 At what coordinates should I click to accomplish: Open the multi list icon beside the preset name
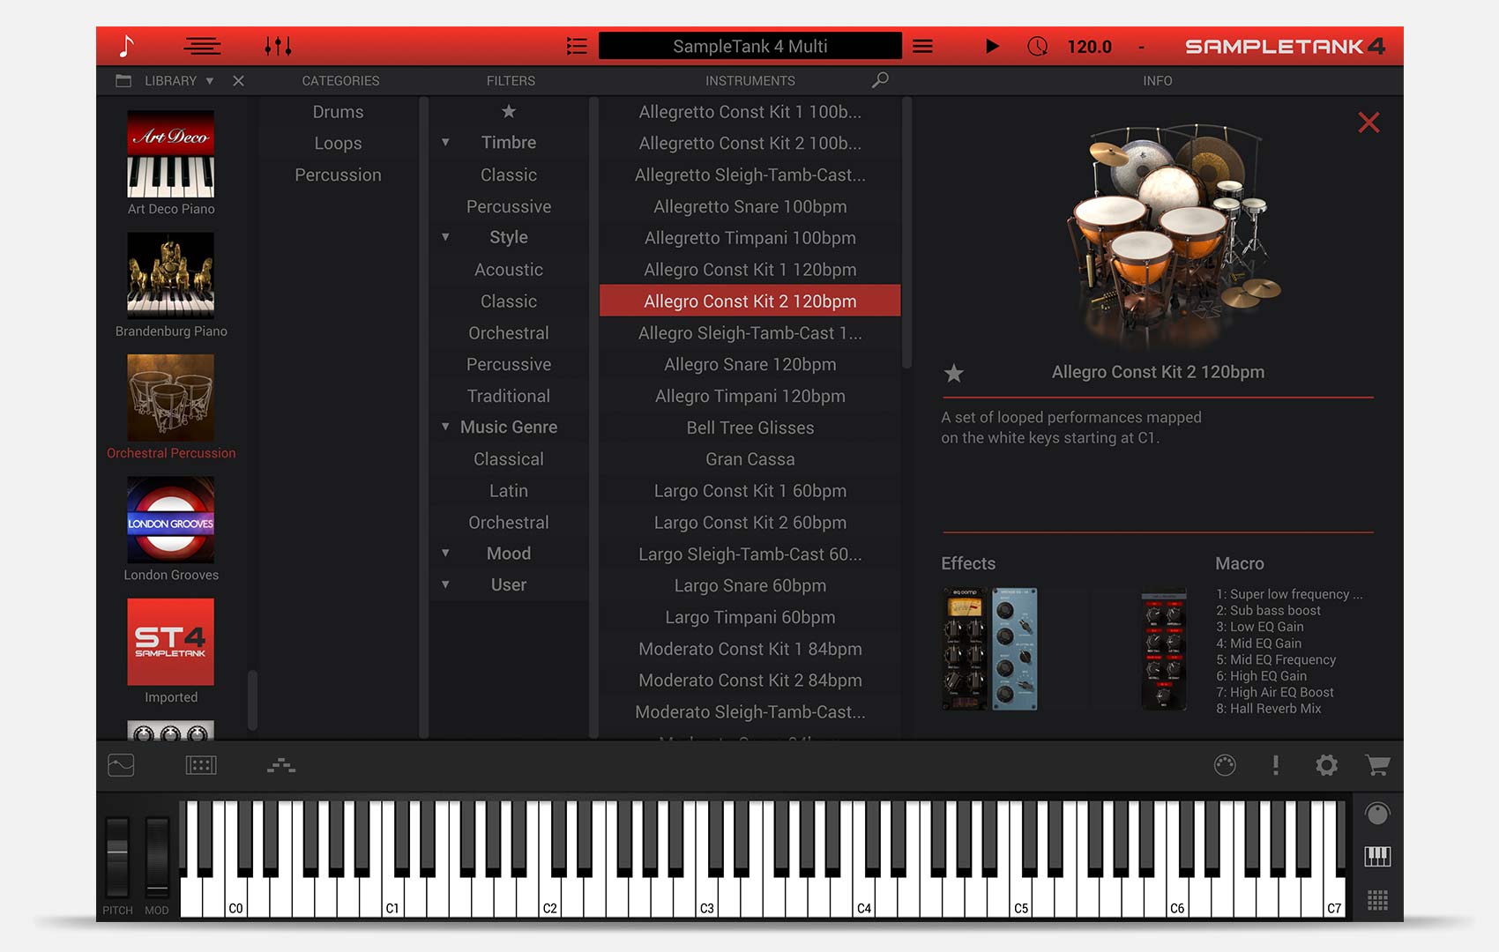coord(577,45)
